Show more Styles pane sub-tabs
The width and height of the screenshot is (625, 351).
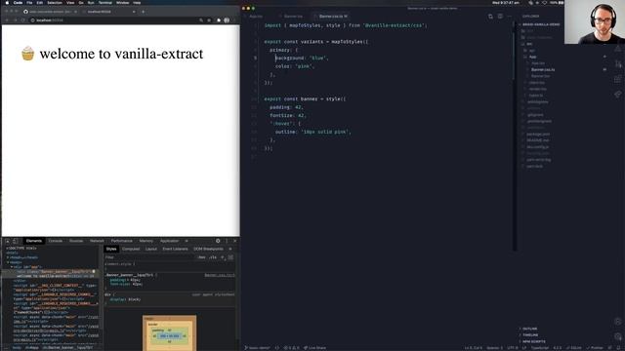click(x=230, y=249)
